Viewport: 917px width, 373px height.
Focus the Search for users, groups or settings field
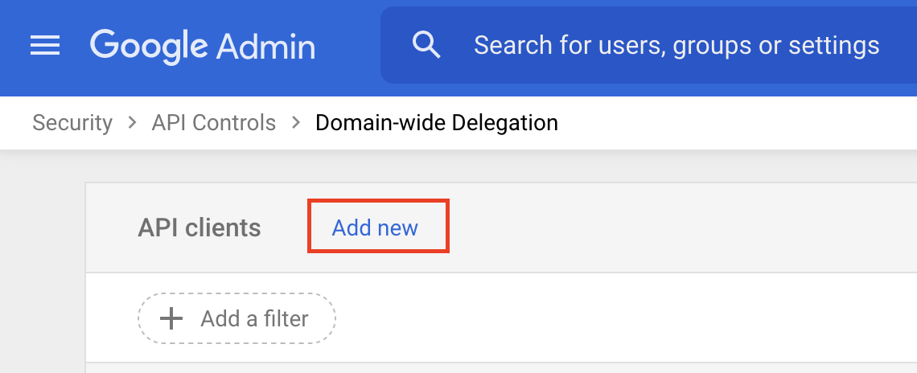point(676,45)
